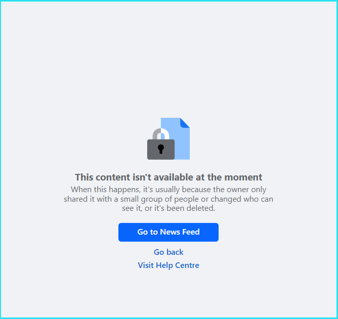
Task: Click the word 'back' in Go back
Action: tap(175, 252)
